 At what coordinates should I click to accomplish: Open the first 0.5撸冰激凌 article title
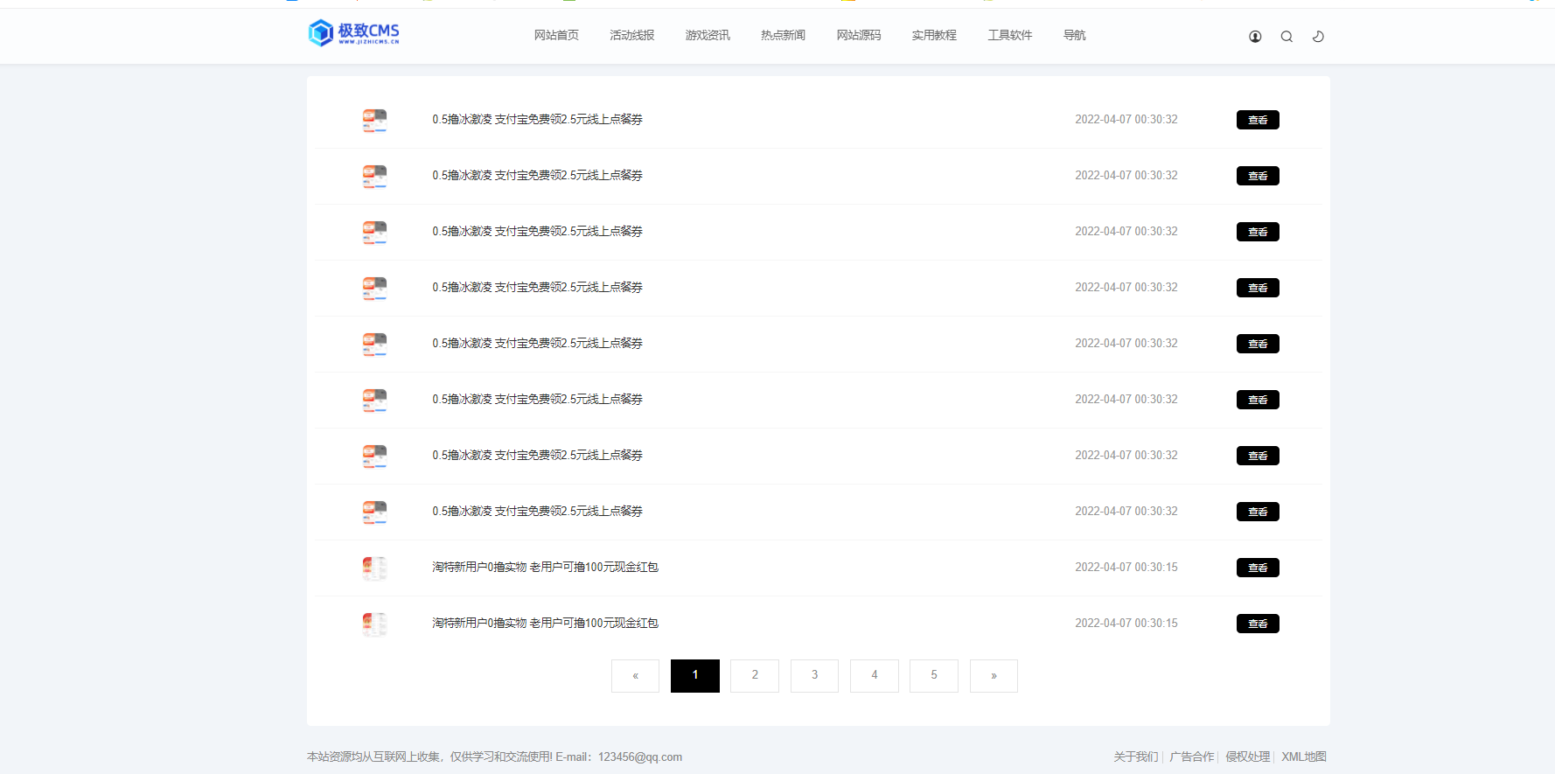(537, 120)
